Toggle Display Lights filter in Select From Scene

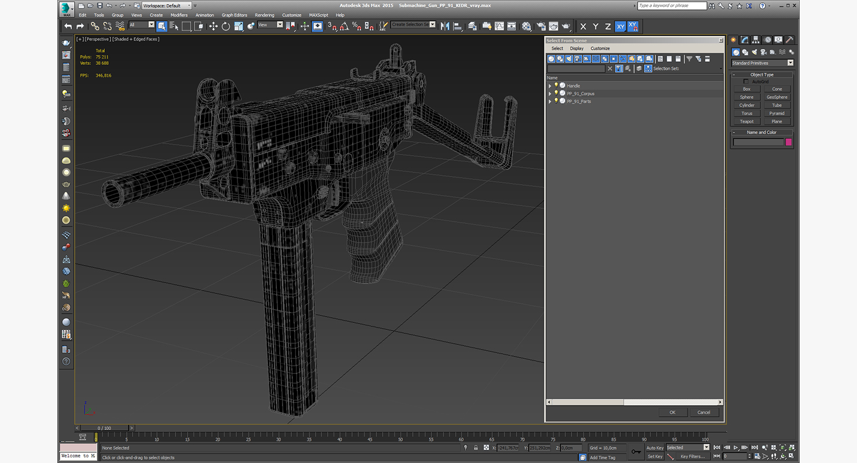point(569,58)
